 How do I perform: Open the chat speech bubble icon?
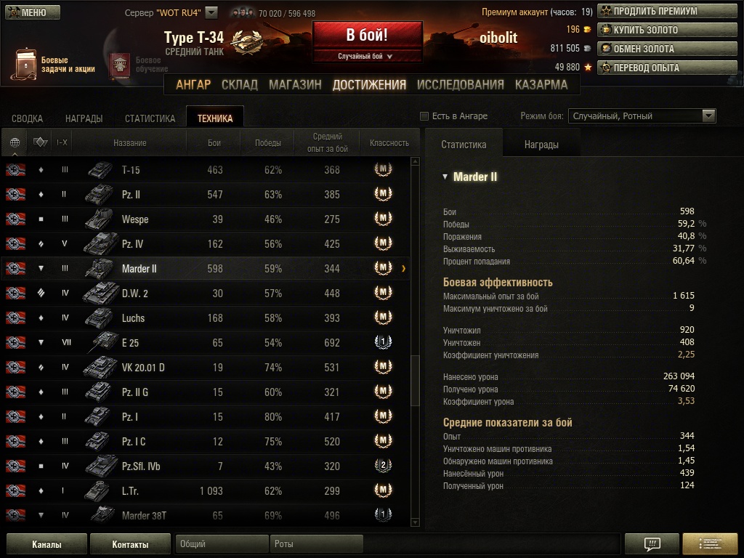click(x=652, y=543)
